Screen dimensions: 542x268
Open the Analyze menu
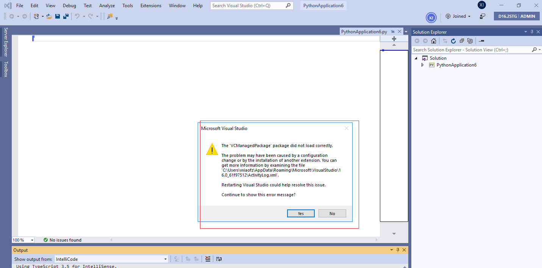point(107,6)
